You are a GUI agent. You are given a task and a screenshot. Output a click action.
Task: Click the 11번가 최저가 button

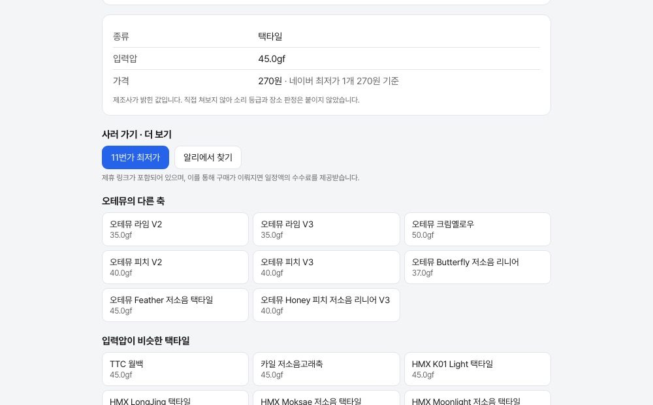pos(135,157)
